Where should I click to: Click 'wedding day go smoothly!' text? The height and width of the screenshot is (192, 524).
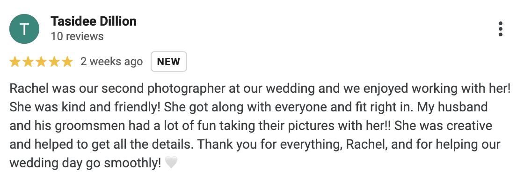pyautogui.click(x=86, y=164)
